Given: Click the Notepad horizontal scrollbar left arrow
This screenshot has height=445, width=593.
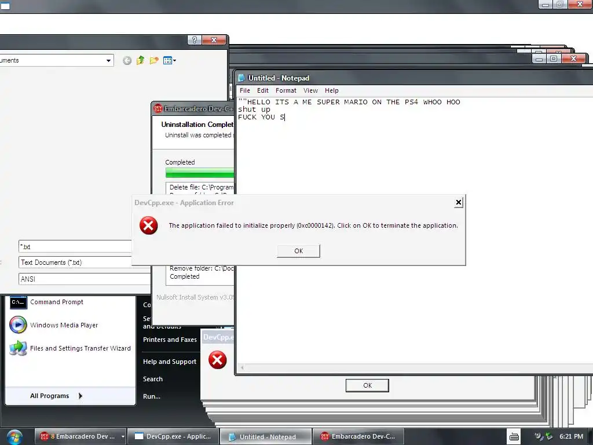Looking at the screenshot, I should [x=242, y=367].
